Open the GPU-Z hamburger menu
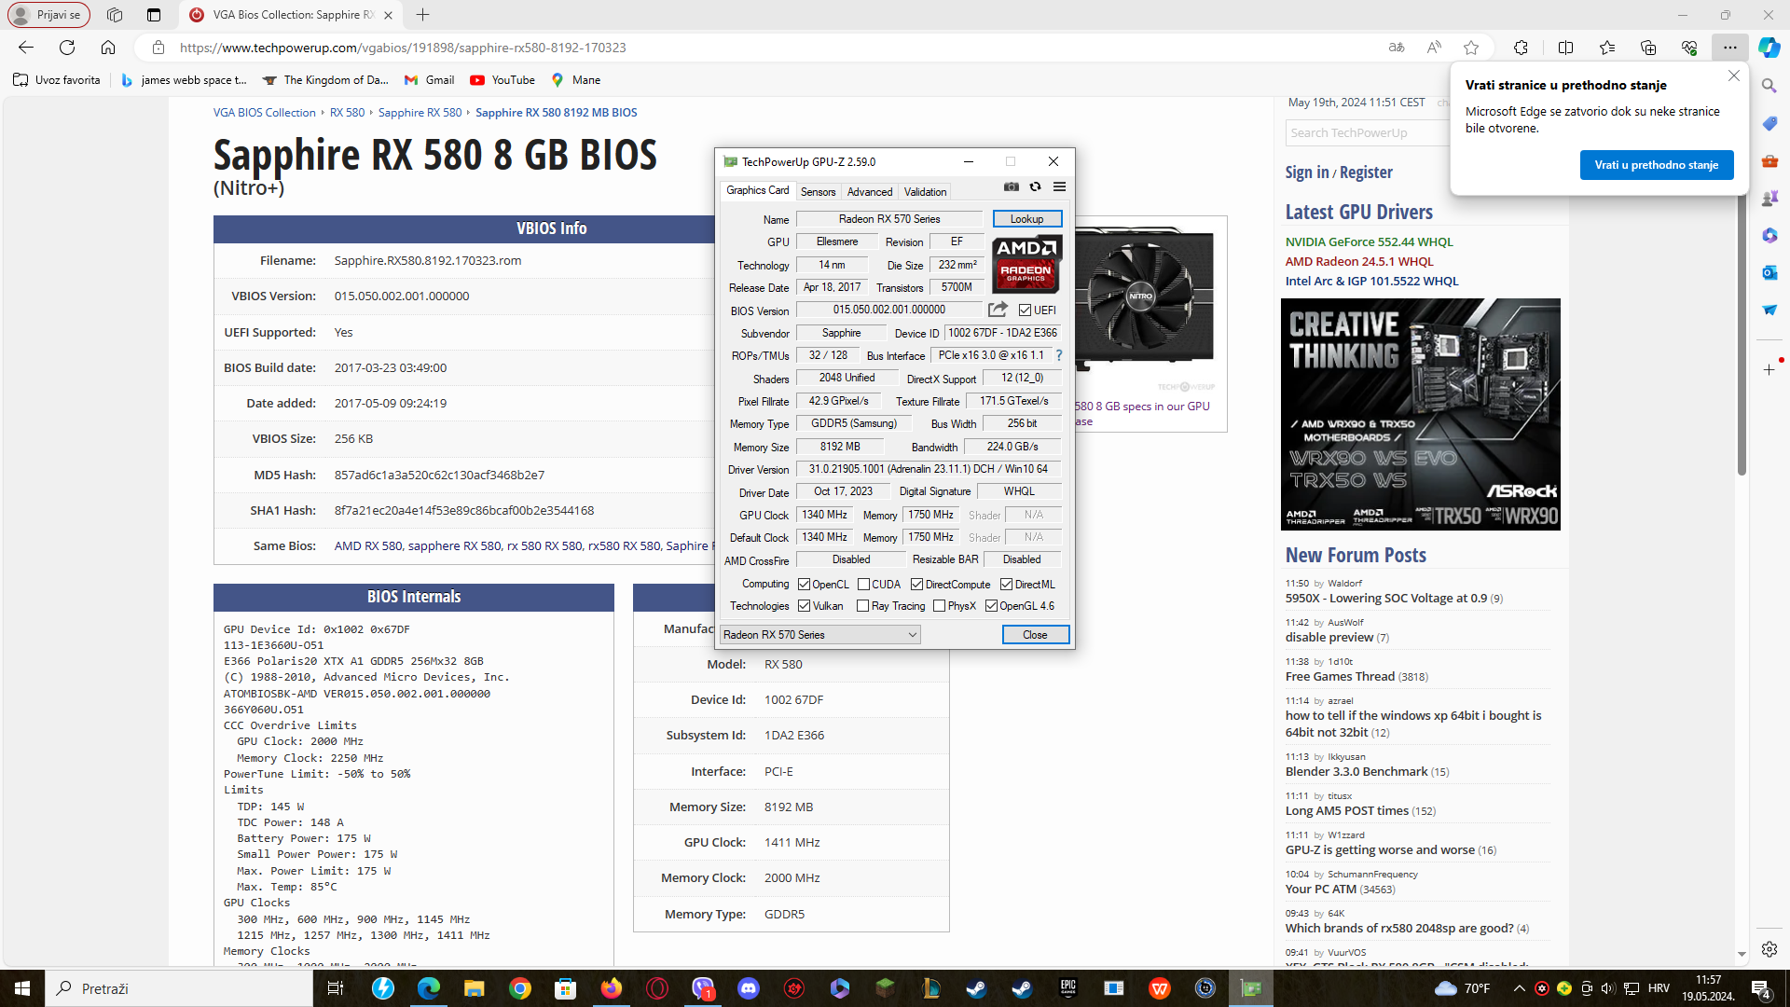 pyautogui.click(x=1059, y=187)
